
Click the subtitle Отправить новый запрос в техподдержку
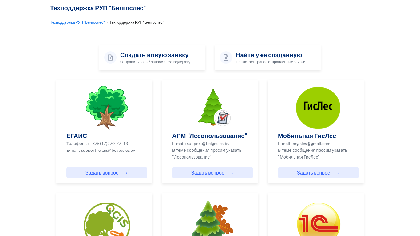pos(155,62)
